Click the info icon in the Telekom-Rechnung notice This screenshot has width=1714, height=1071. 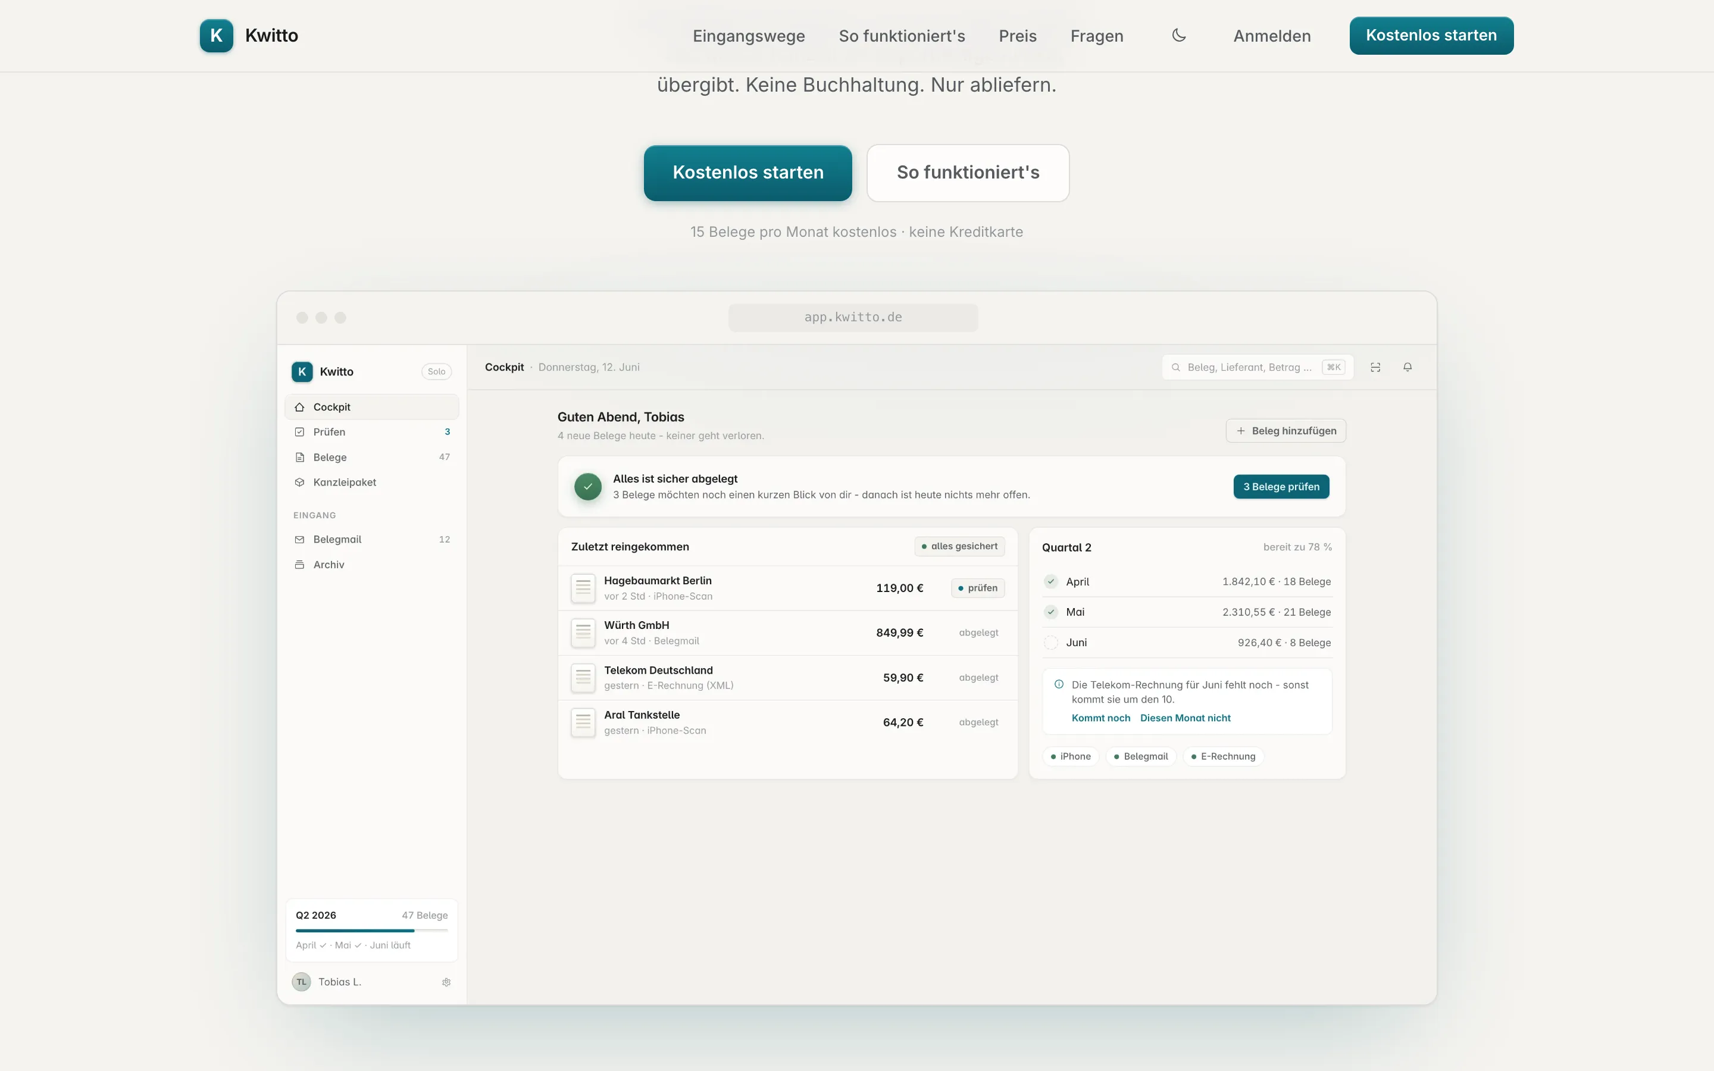(x=1059, y=684)
